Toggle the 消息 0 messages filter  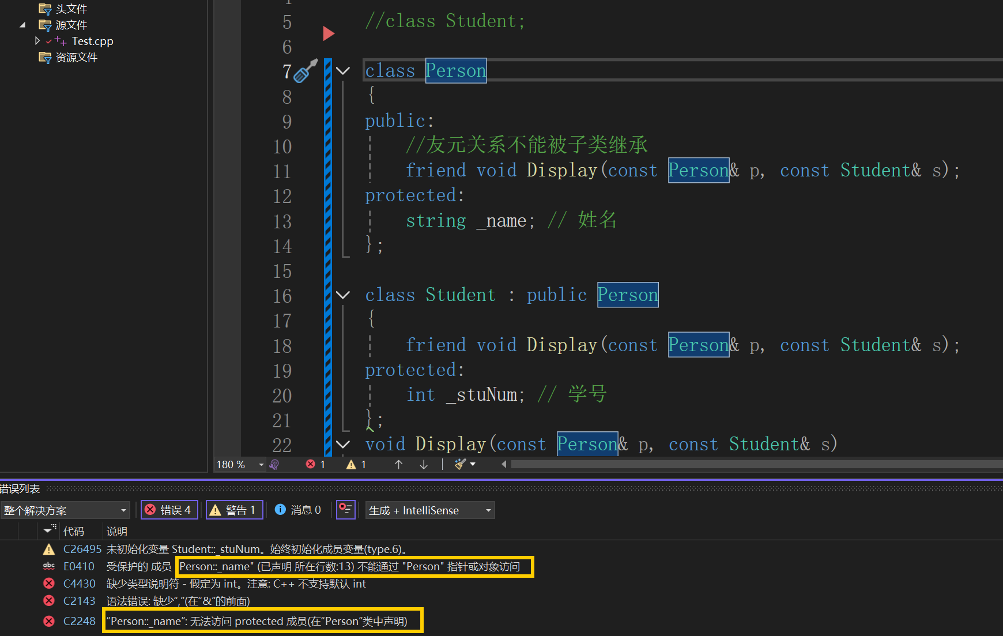(x=298, y=510)
